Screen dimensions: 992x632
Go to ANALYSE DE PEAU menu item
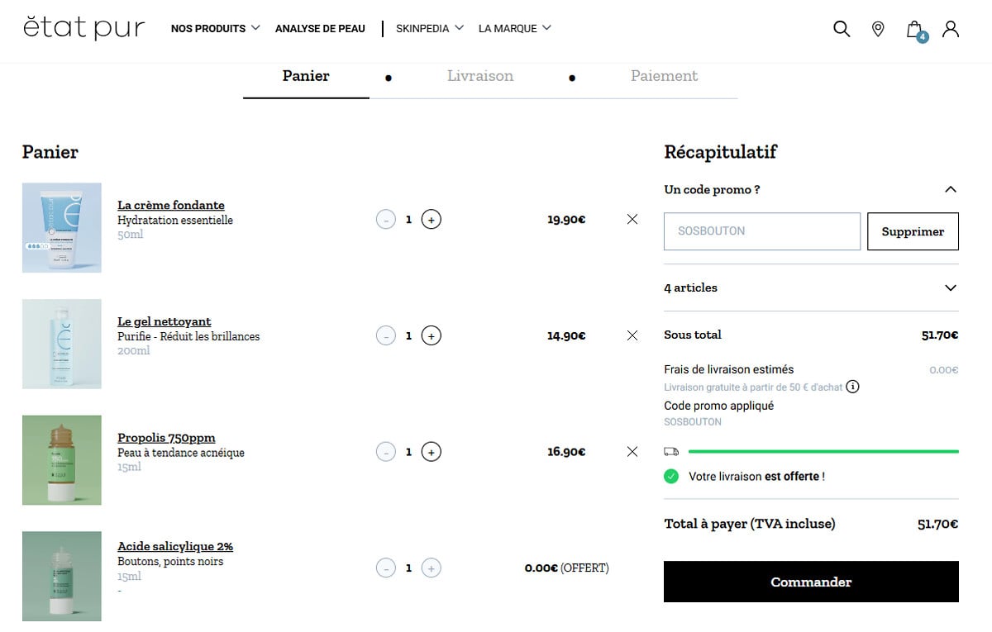point(320,28)
